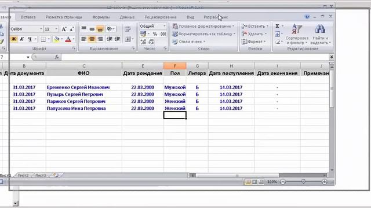Open the Рецензирование tab
The image size is (371, 208).
coord(161,17)
